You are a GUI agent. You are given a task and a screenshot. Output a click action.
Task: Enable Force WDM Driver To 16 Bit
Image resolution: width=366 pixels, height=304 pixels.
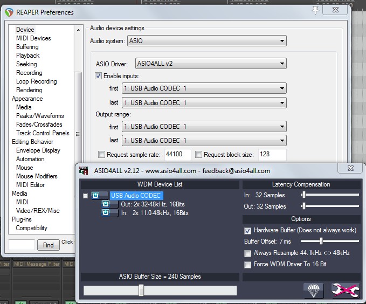pos(247,265)
